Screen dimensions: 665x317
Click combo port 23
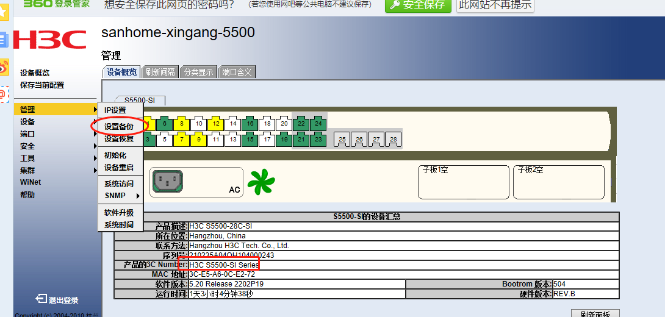point(318,139)
